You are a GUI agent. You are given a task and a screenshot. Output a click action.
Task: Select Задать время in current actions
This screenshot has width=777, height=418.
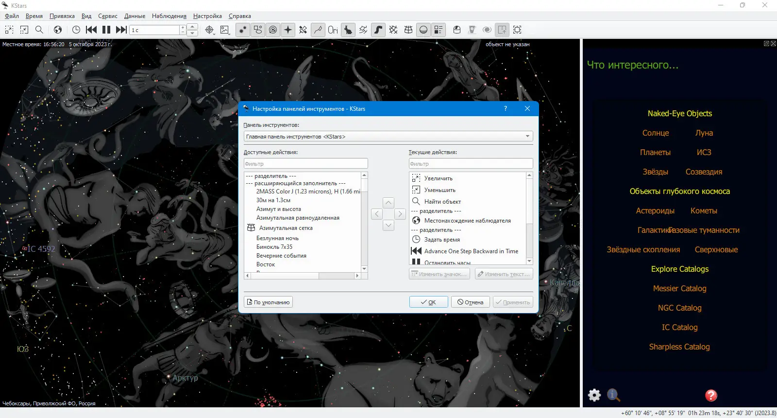pyautogui.click(x=442, y=240)
